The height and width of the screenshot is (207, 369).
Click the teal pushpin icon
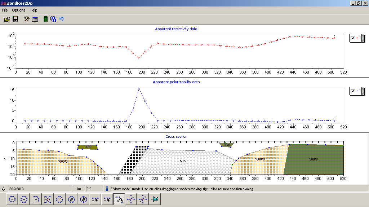coord(155,199)
